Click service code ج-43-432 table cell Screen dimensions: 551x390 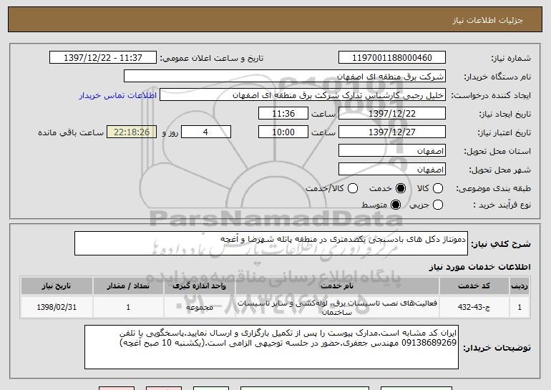click(474, 307)
